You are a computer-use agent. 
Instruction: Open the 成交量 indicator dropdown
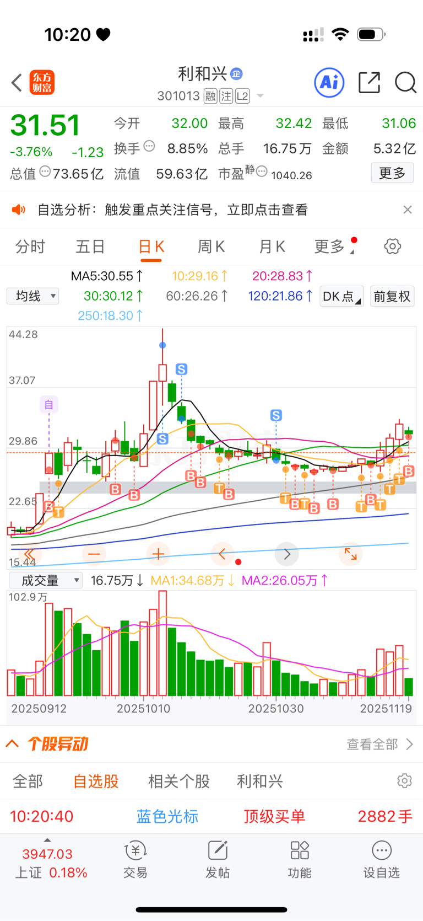pos(46,580)
